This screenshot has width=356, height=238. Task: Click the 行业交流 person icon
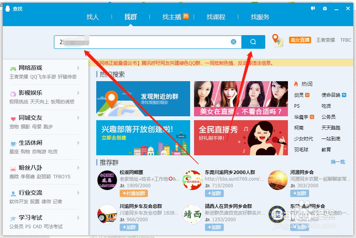pyautogui.click(x=13, y=194)
